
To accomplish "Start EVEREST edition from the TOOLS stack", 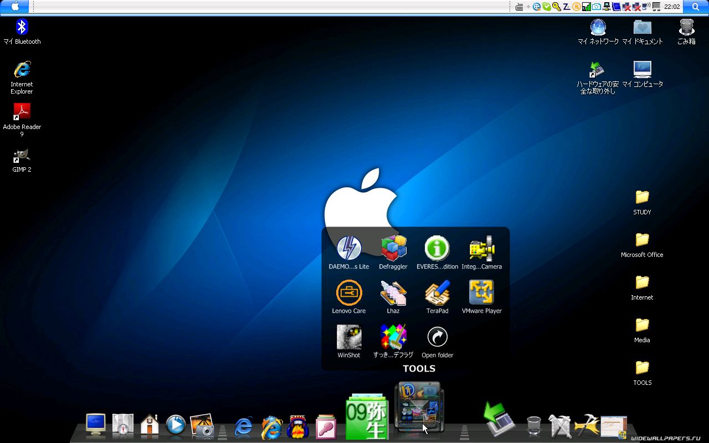I will pos(437,253).
